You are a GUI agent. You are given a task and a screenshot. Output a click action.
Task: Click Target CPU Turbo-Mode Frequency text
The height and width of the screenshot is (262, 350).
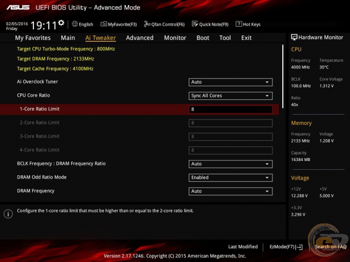(x=66, y=49)
